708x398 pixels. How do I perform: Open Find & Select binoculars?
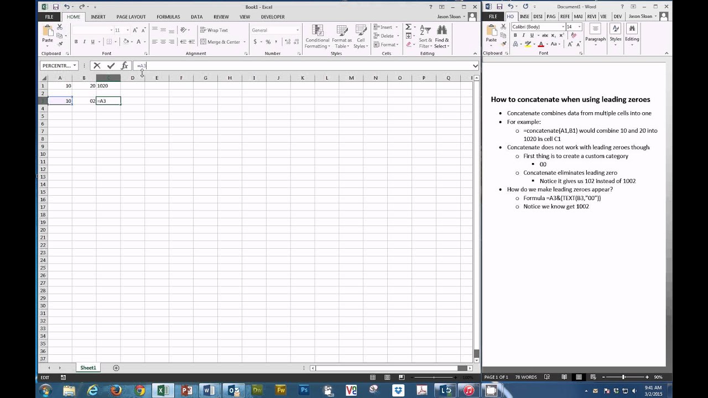pos(442,36)
